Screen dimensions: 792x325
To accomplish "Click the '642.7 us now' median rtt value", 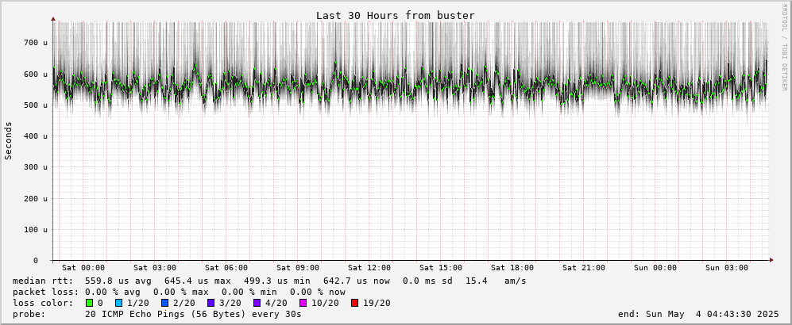I will pyautogui.click(x=357, y=281).
